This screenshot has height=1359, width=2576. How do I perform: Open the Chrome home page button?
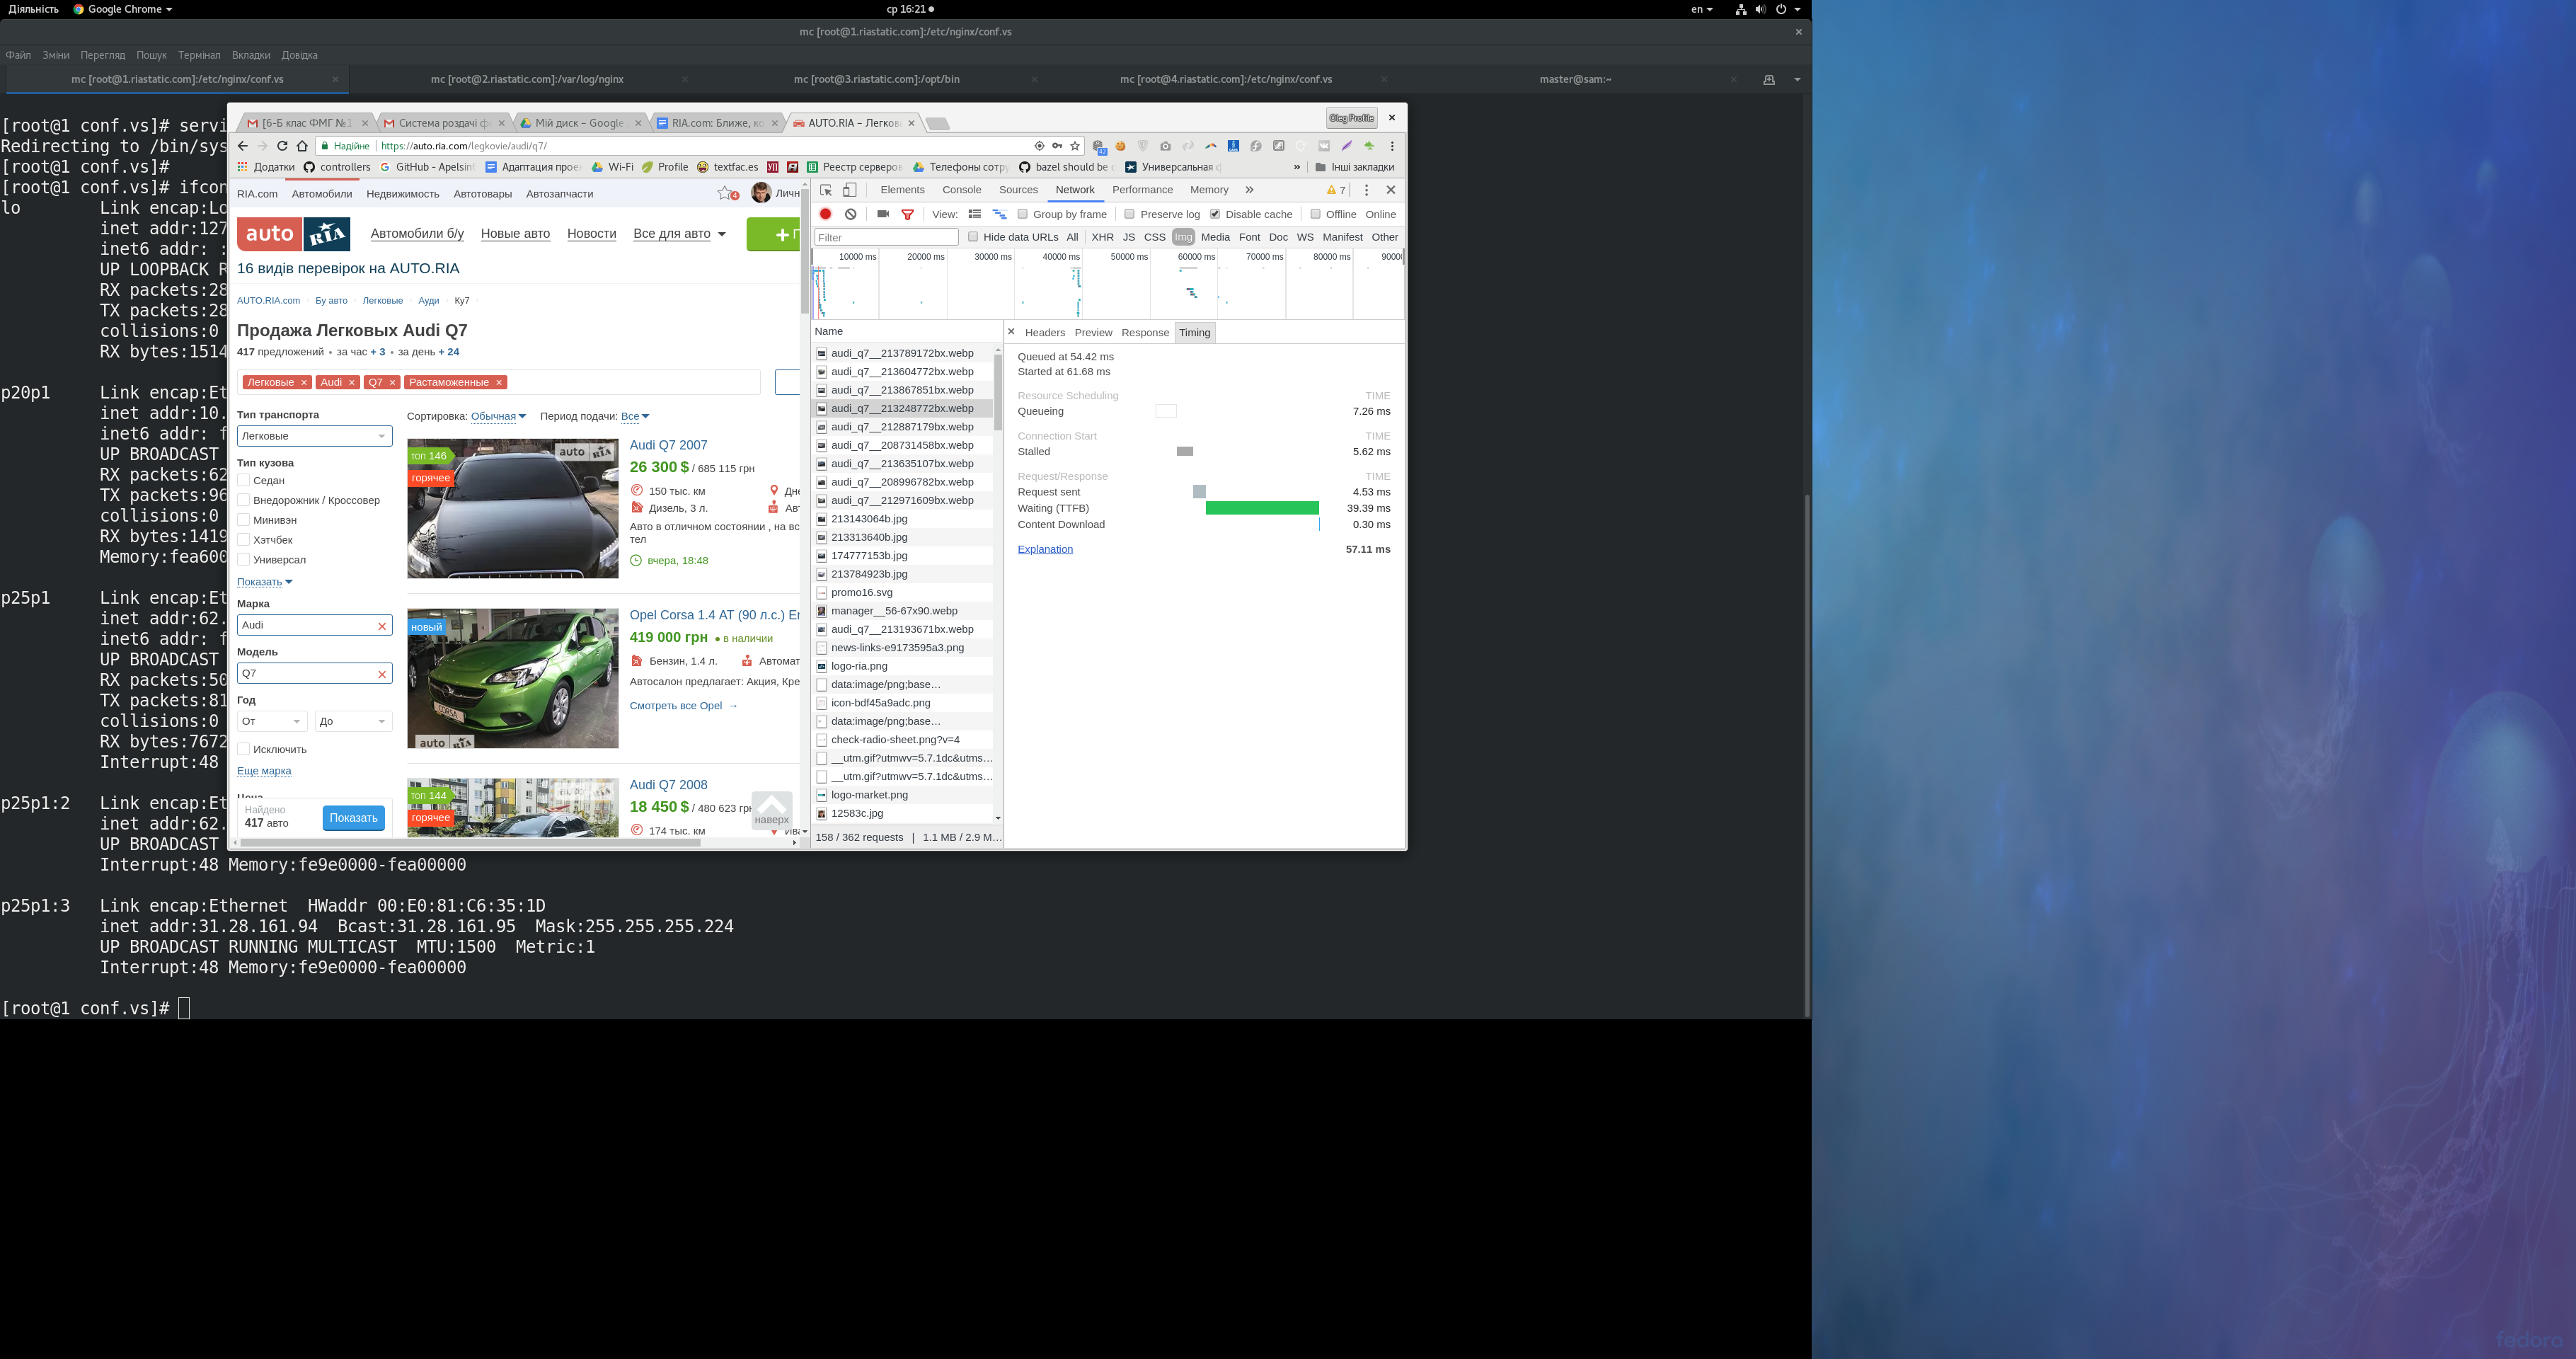click(302, 146)
